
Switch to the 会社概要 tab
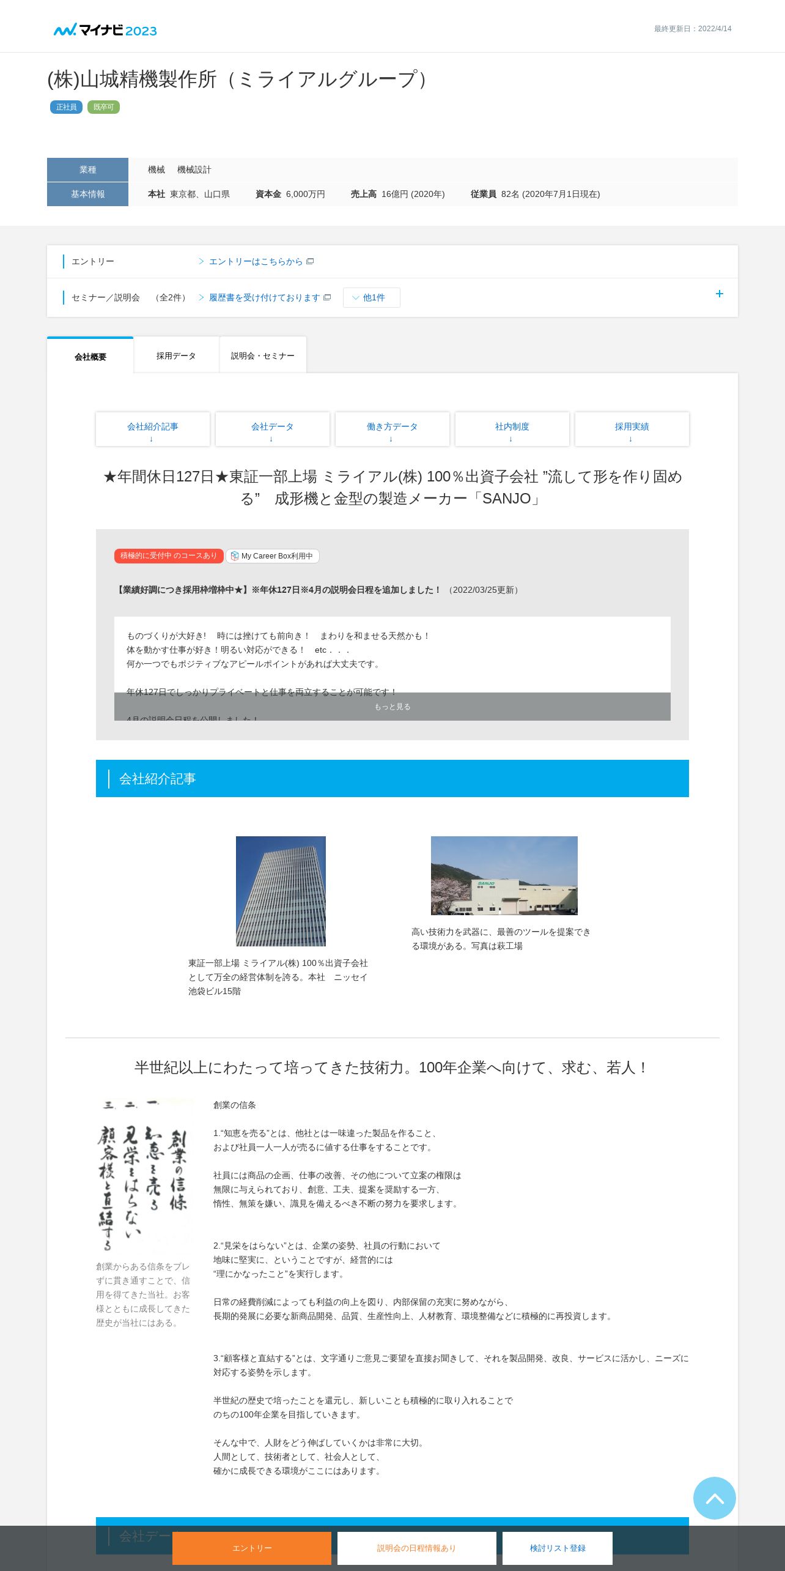pos(90,356)
